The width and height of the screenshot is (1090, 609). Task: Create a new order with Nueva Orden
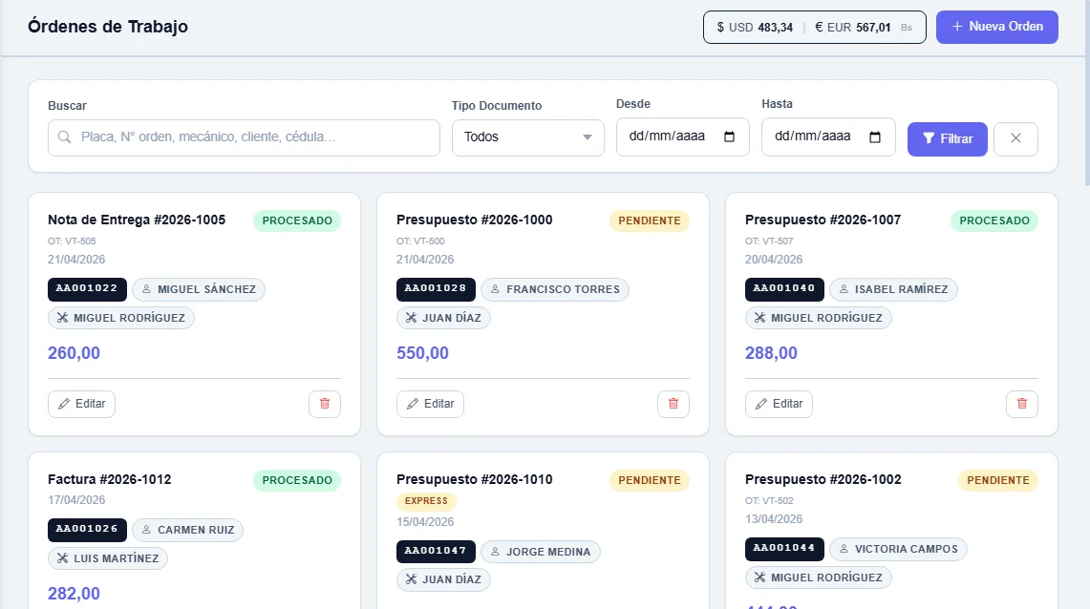996,27
